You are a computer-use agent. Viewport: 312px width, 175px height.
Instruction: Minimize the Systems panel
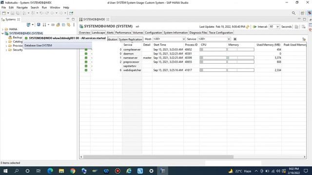click(x=68, y=19)
